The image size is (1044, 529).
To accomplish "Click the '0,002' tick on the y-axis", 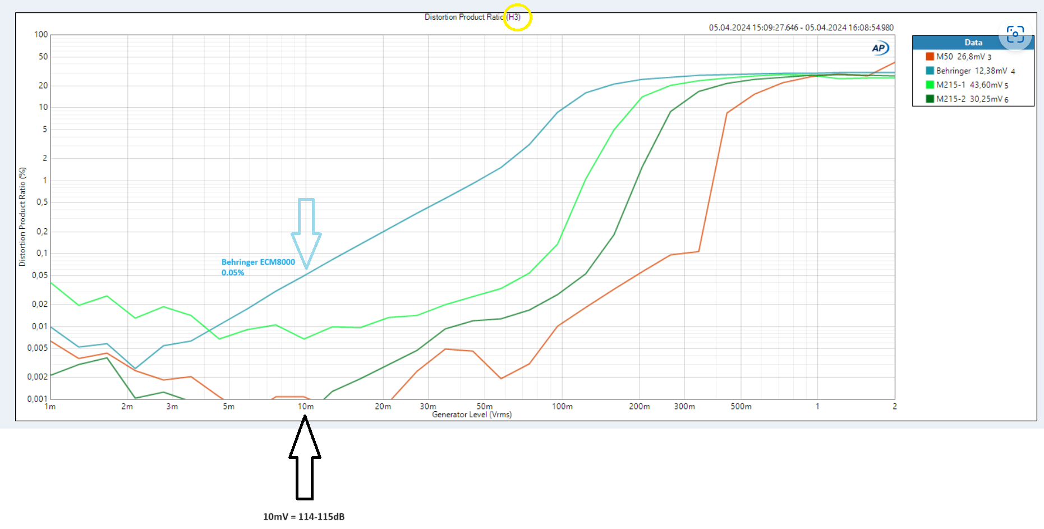I will 38,377.
